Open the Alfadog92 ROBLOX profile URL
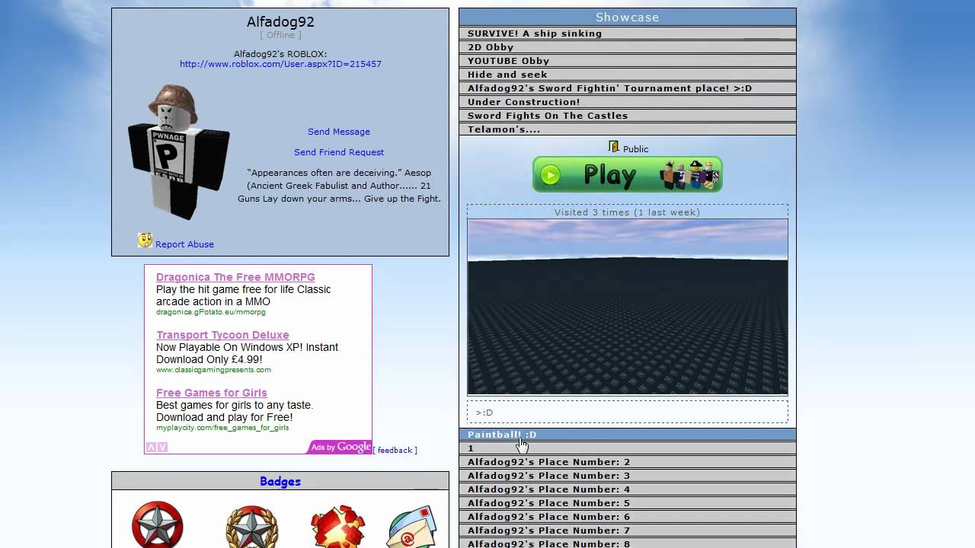 coord(280,64)
